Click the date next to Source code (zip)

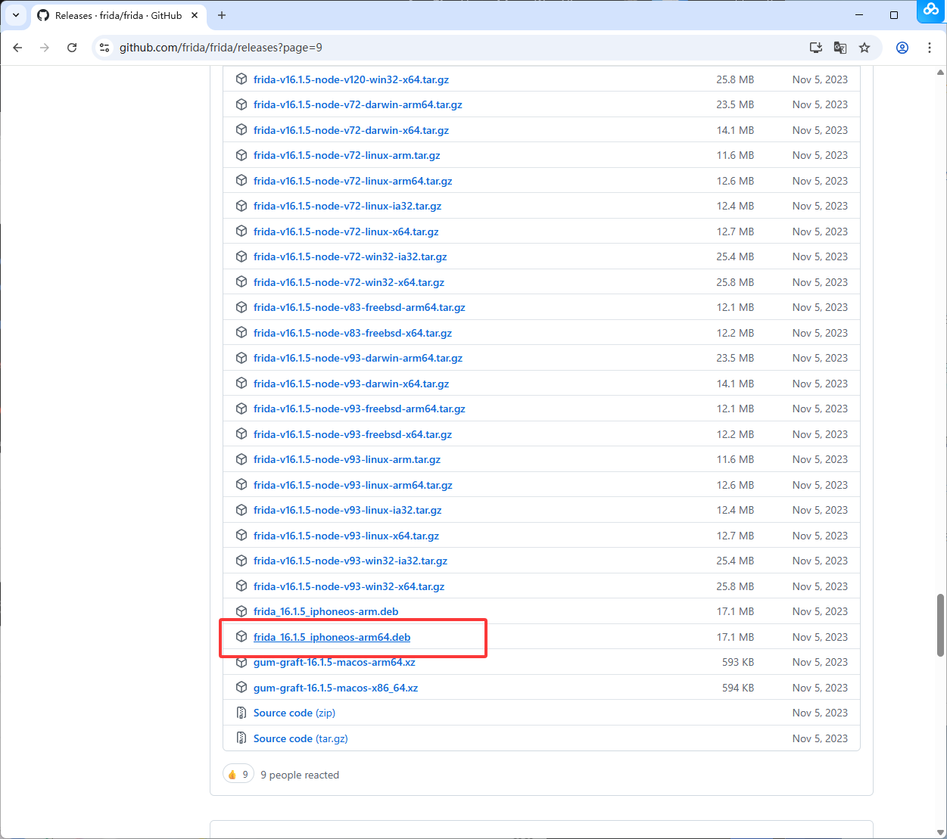point(820,713)
